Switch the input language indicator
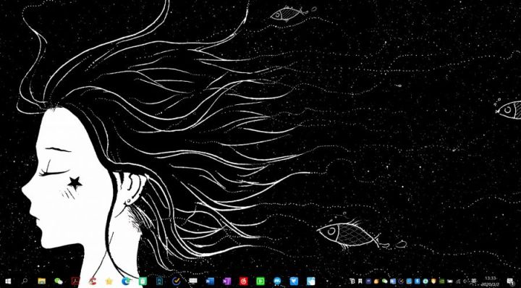 coord(474,281)
